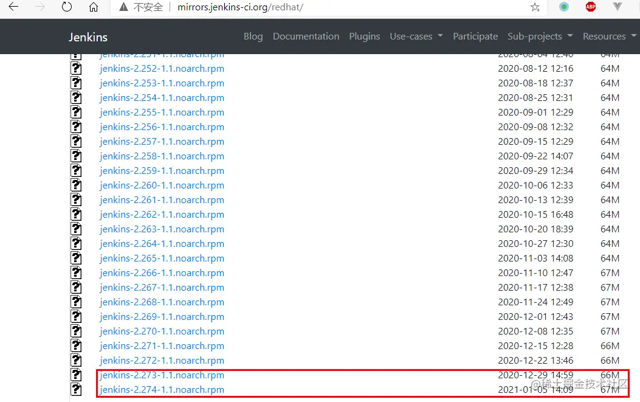Select the 66M size of jenkins-2.271
The image size is (640, 402).
pos(610,346)
